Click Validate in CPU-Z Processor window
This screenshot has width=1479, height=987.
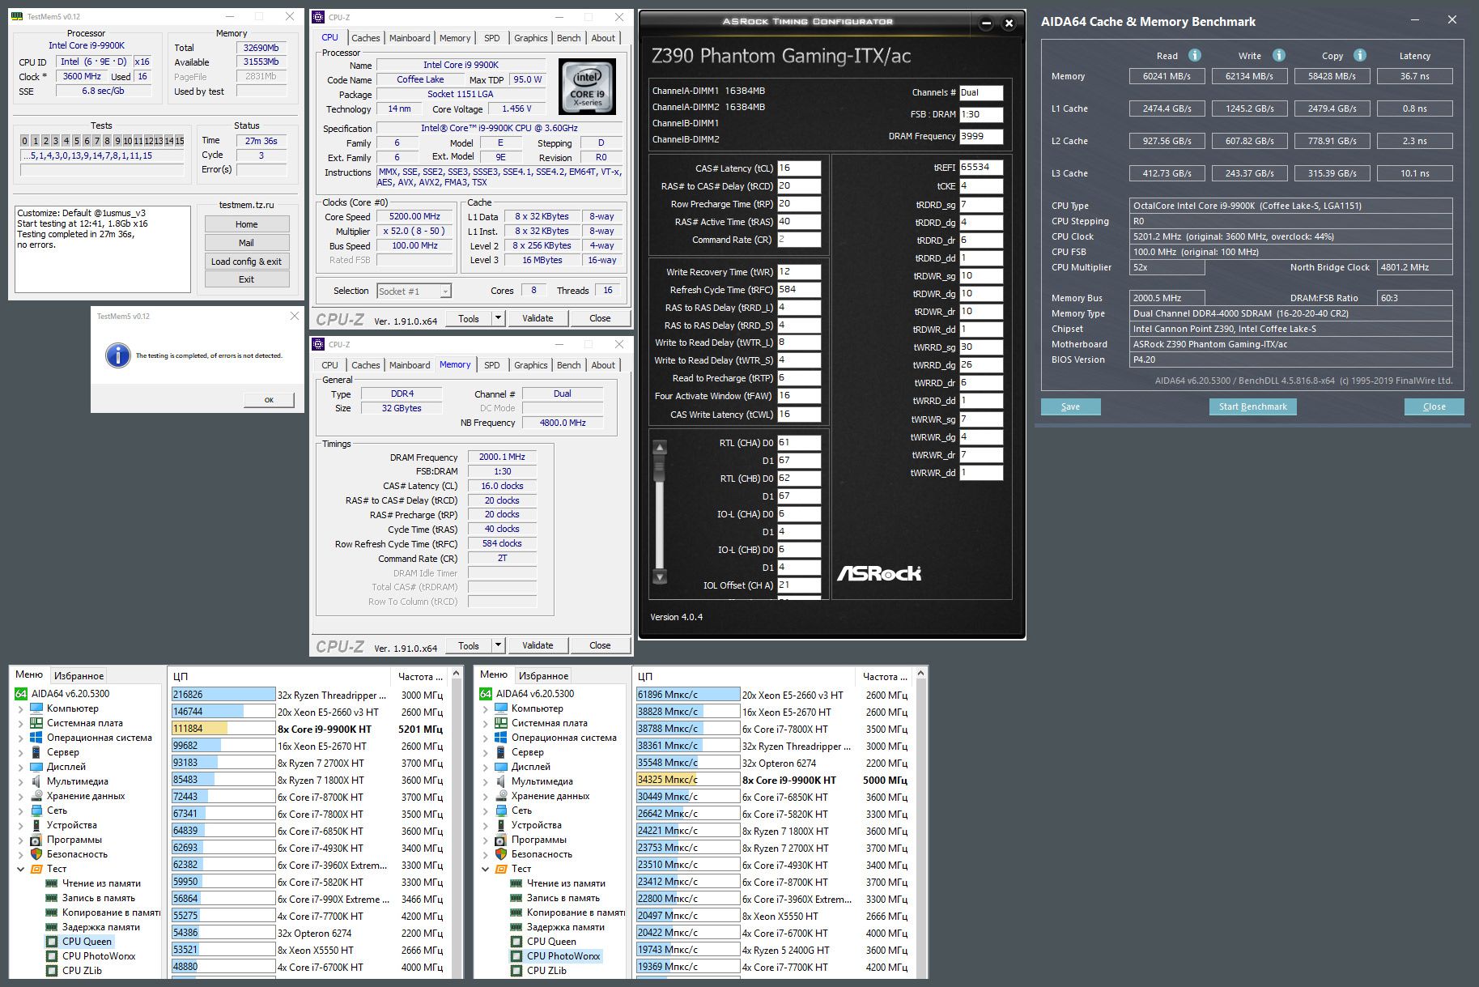click(538, 318)
